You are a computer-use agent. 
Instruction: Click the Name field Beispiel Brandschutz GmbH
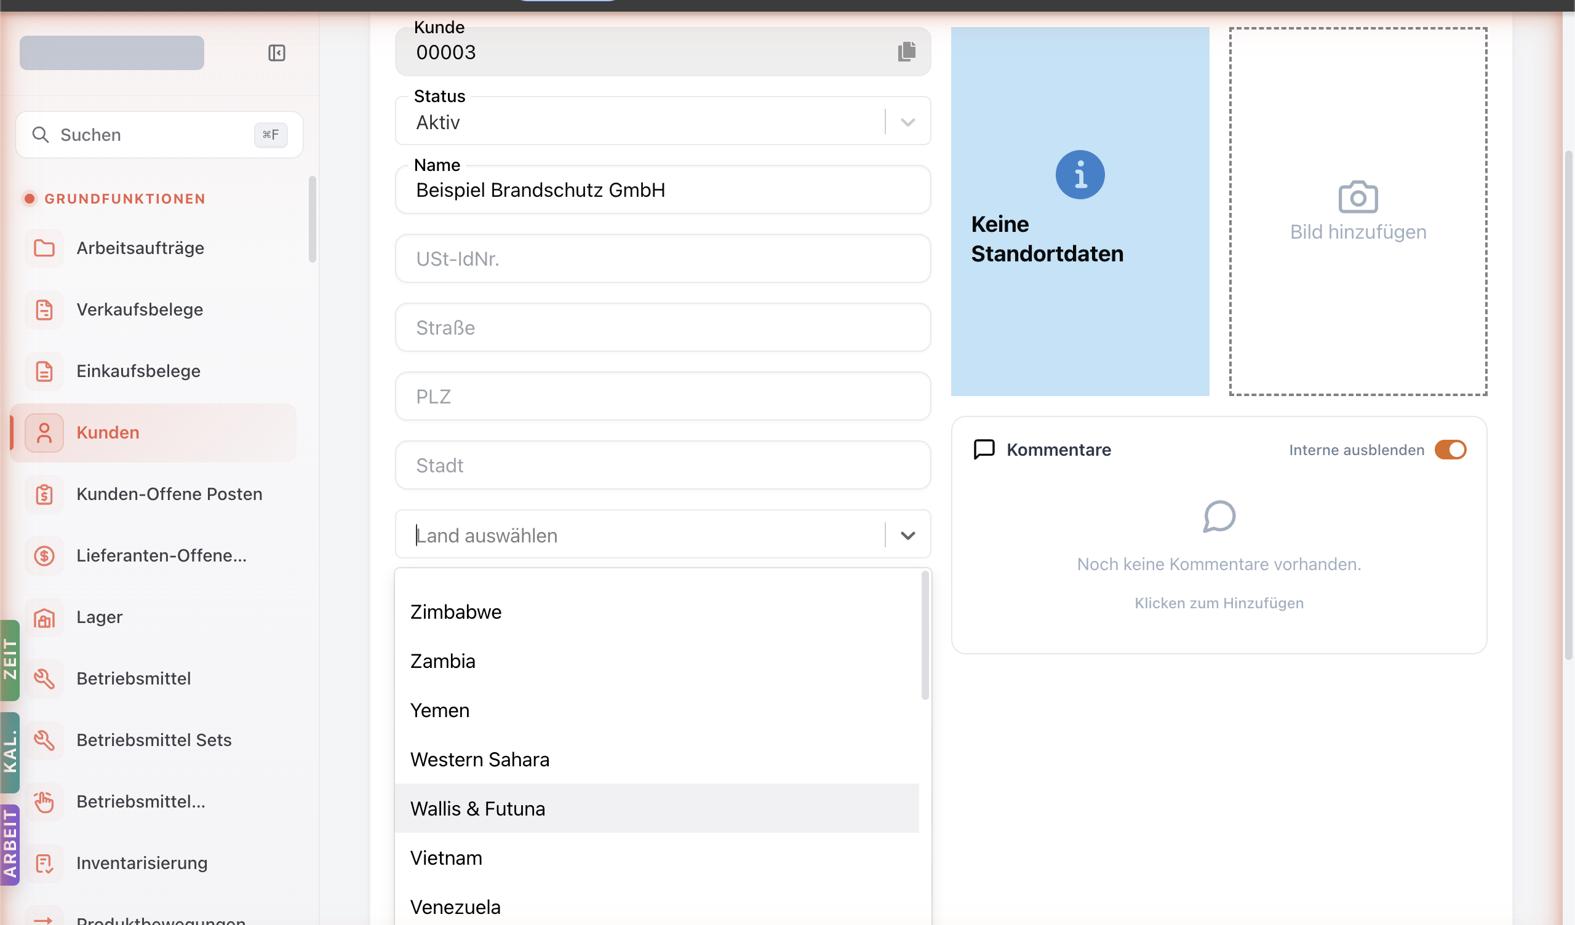pyautogui.click(x=663, y=190)
